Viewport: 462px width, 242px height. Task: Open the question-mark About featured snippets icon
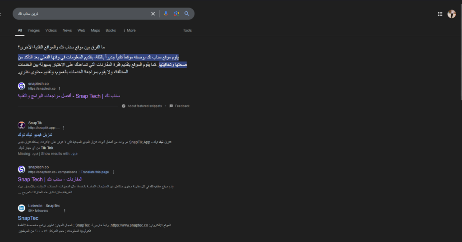pyautogui.click(x=124, y=106)
